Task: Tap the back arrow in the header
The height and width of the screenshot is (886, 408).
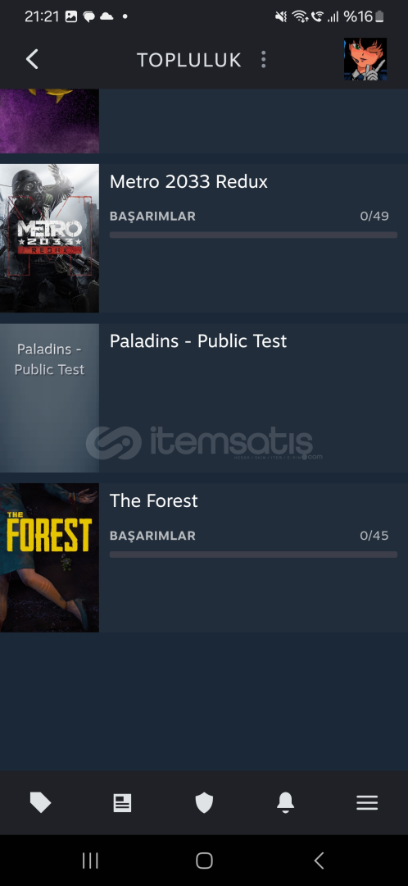Action: 32,59
